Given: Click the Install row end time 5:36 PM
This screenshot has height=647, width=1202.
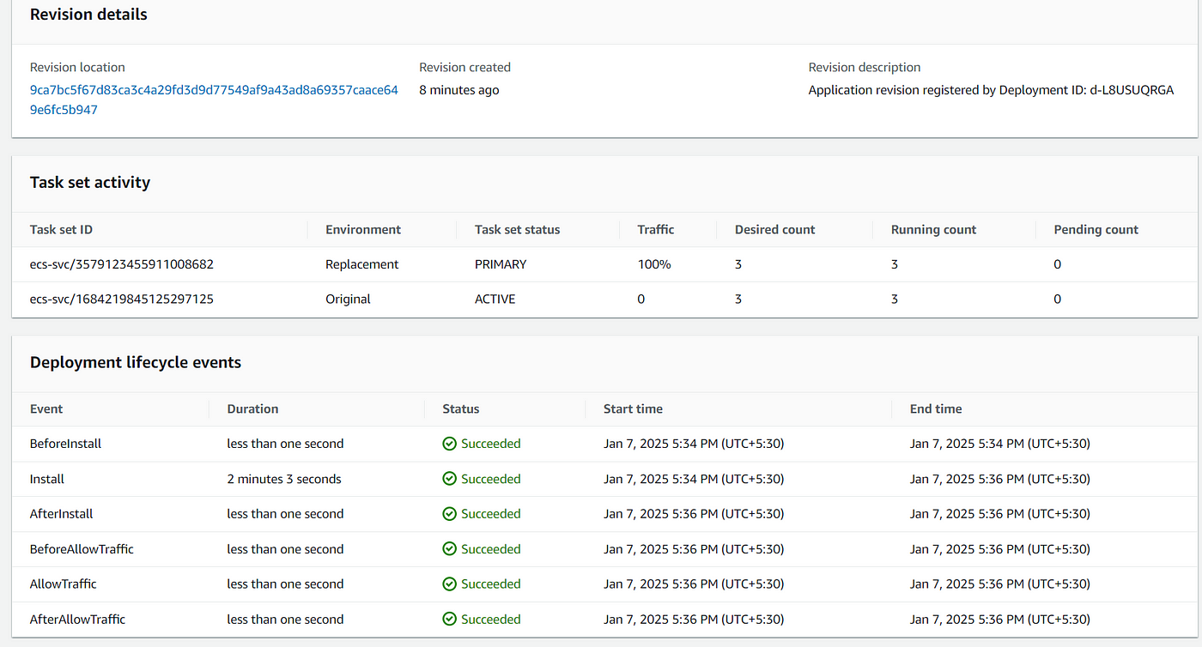Looking at the screenshot, I should pyautogui.click(x=1000, y=479).
